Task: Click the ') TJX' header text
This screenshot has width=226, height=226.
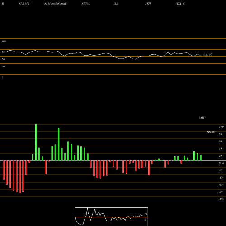Action: [148, 4]
